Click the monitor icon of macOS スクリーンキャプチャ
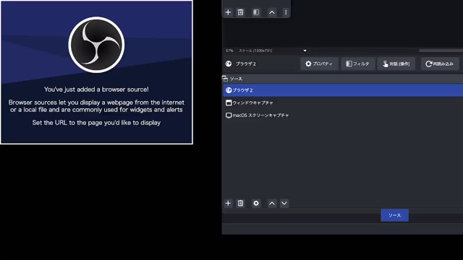This screenshot has width=463, height=260. click(229, 116)
